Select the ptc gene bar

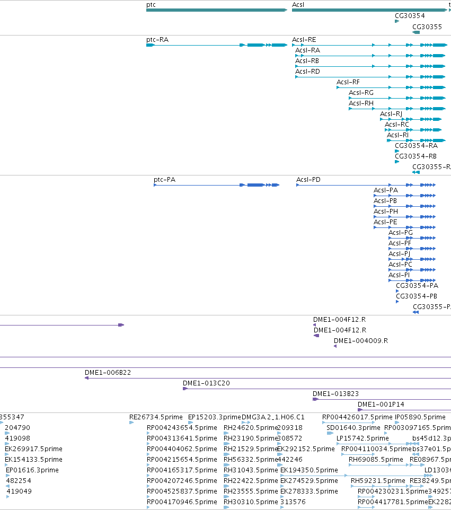217,10
